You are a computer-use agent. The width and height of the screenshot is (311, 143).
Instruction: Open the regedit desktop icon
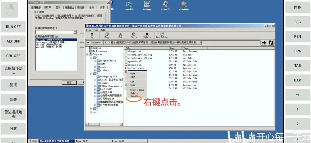click(129, 5)
